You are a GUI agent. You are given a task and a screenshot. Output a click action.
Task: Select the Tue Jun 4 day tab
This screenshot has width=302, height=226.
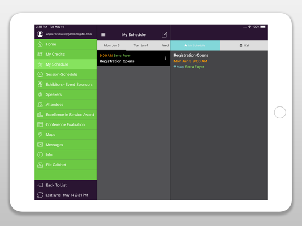pos(141,45)
